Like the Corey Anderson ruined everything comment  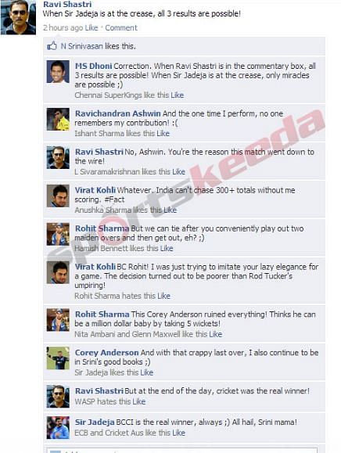(x=216, y=334)
